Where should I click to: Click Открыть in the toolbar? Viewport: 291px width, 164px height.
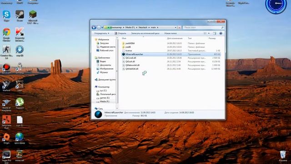(120, 33)
